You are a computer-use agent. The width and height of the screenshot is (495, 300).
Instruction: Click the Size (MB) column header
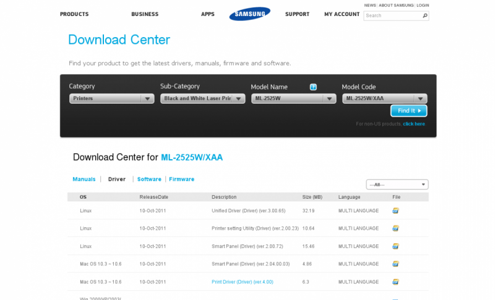(312, 197)
